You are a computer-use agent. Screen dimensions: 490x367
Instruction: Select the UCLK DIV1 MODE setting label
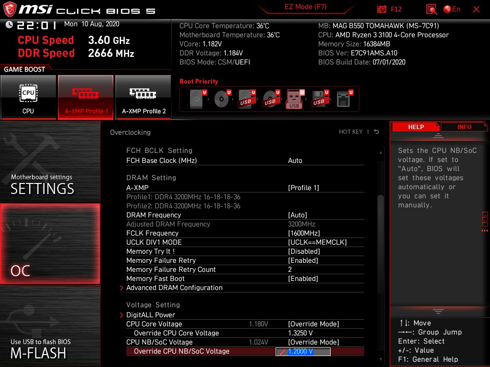click(x=154, y=242)
